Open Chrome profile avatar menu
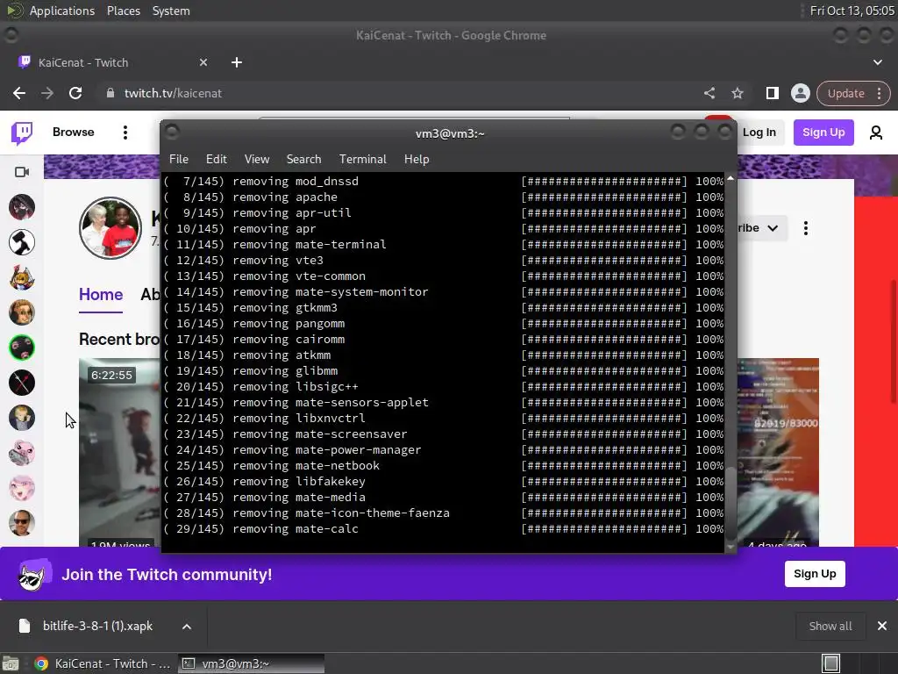 point(800,93)
